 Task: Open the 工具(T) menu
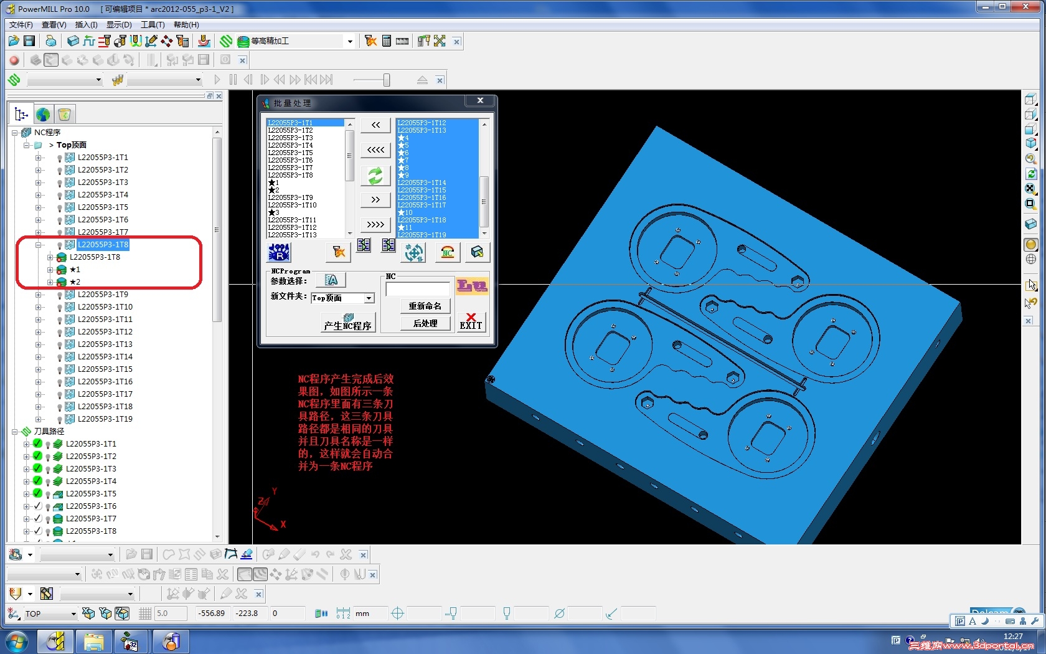click(153, 25)
